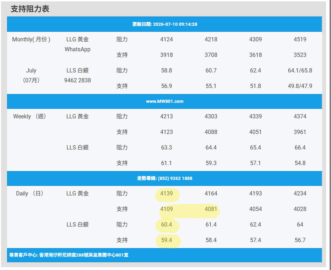331x270 pixels.
Task: Click the WhatsApp label under LLG
Action: (78, 49)
